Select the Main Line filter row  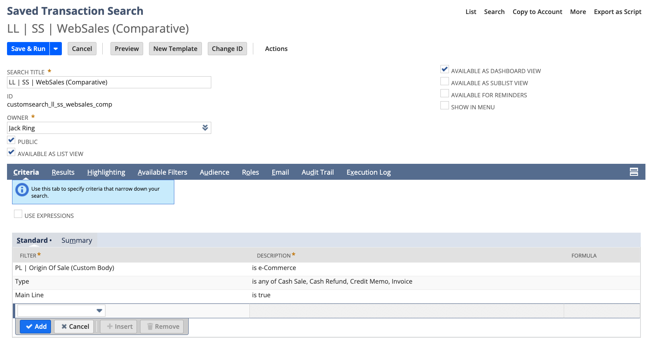[x=30, y=295]
